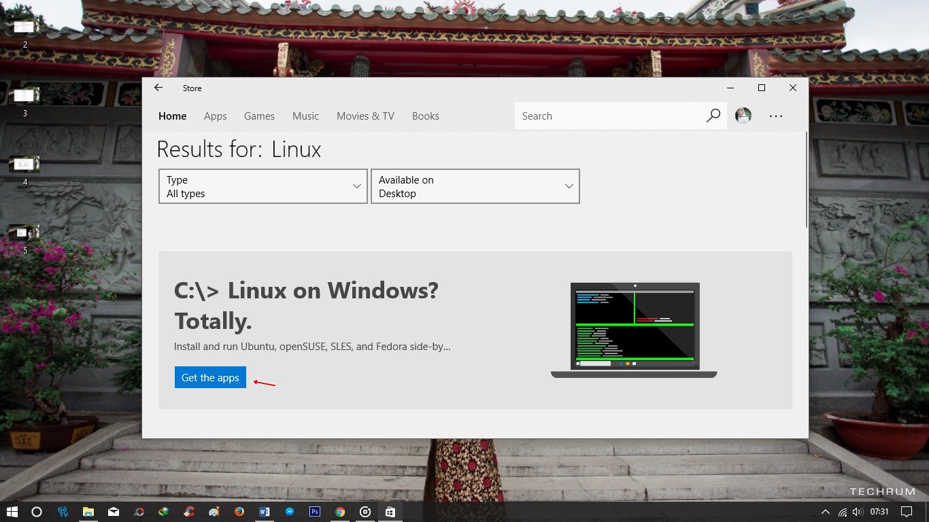This screenshot has width=929, height=522.
Task: Click the 'C:\> Linux on Windows? Totally.' headline
Action: click(307, 306)
